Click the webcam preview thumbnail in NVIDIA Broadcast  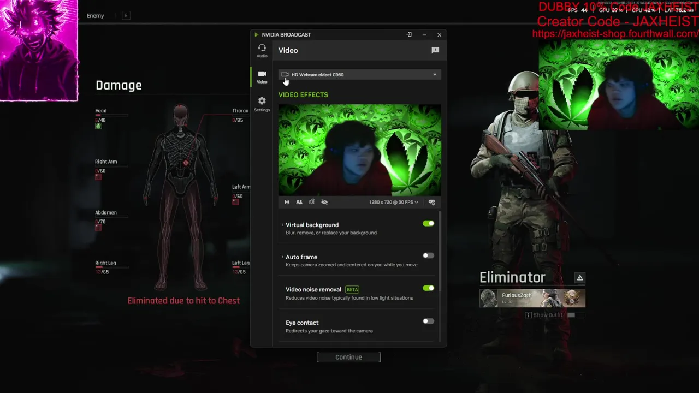(359, 150)
